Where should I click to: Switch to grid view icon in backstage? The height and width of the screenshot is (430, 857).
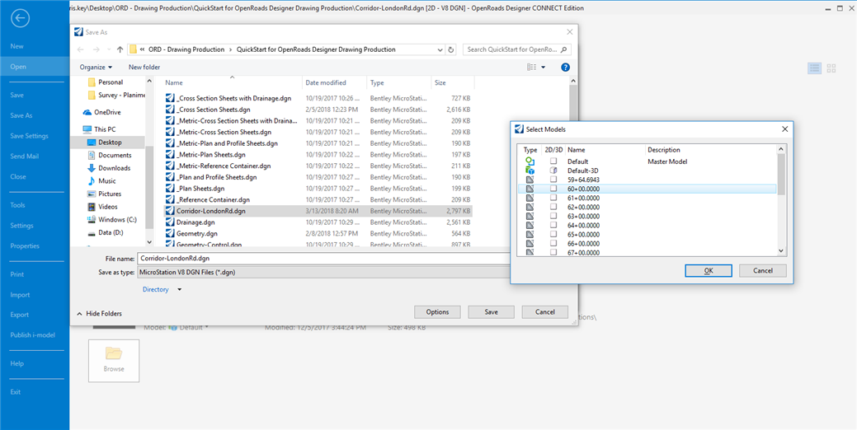[831, 68]
